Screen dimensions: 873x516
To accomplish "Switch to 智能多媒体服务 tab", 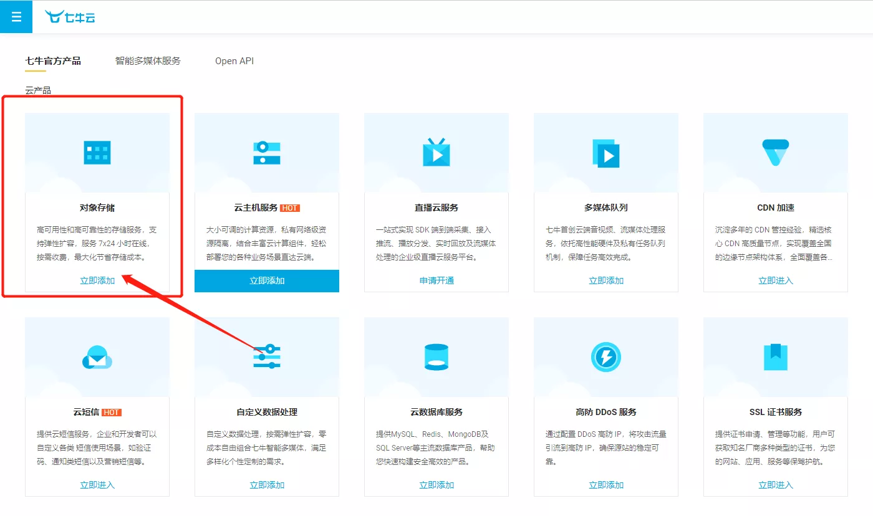I will tap(148, 61).
